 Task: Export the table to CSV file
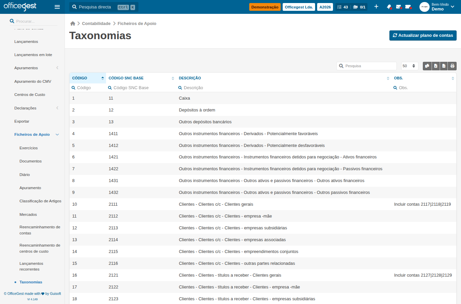tap(444, 66)
